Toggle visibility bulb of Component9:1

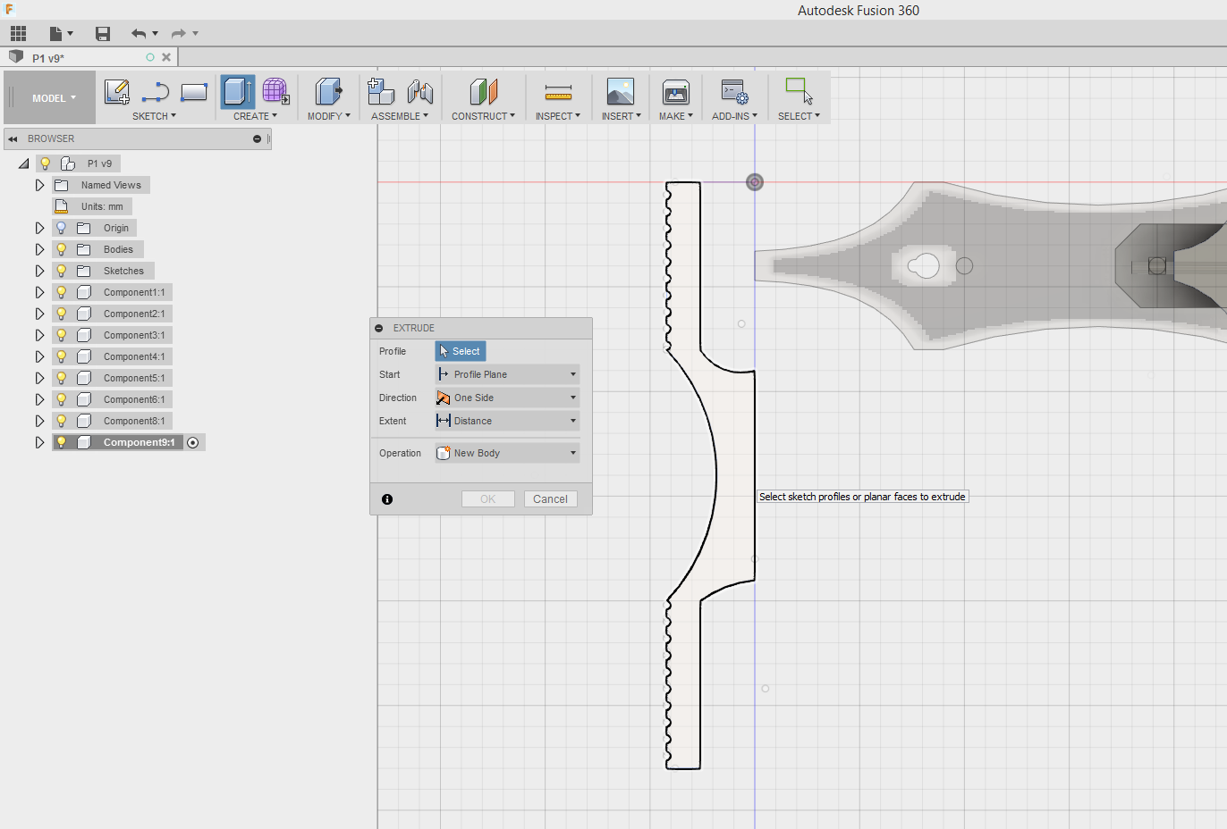[x=61, y=442]
